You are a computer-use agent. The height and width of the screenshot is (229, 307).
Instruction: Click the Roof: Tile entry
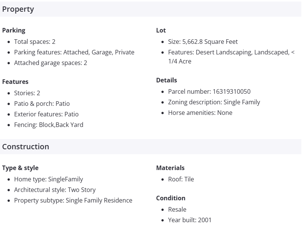tap(181, 179)
